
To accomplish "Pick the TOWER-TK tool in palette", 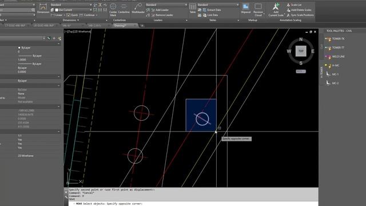I will [x=335, y=39].
